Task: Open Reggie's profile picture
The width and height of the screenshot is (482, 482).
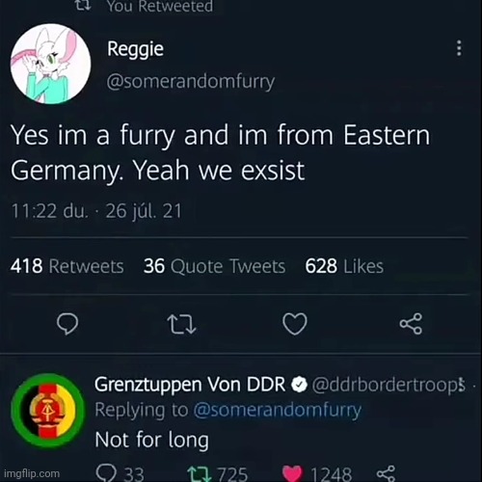Action: 51,64
